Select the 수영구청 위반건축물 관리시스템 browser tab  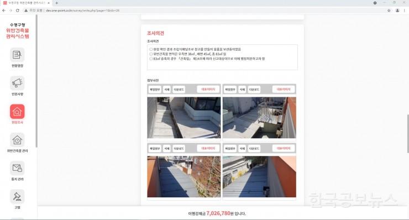pos(26,3)
